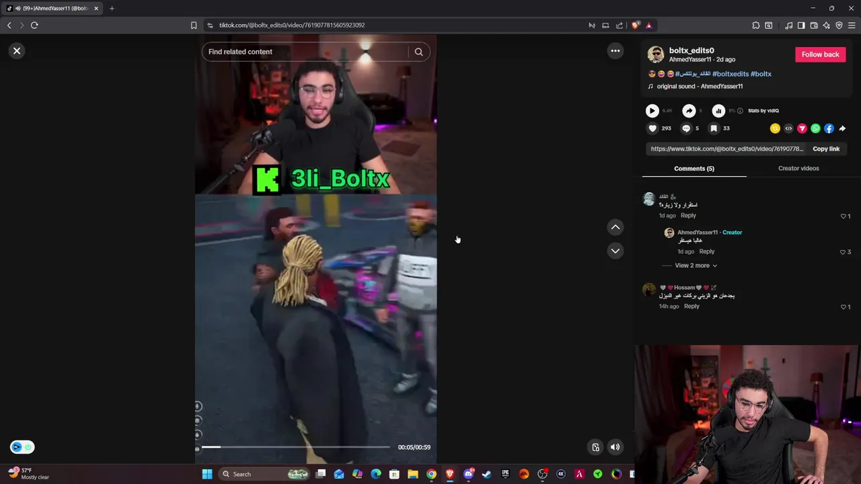The width and height of the screenshot is (861, 484).
Task: Switch to the Comments (5) tab
Action: 694,169
